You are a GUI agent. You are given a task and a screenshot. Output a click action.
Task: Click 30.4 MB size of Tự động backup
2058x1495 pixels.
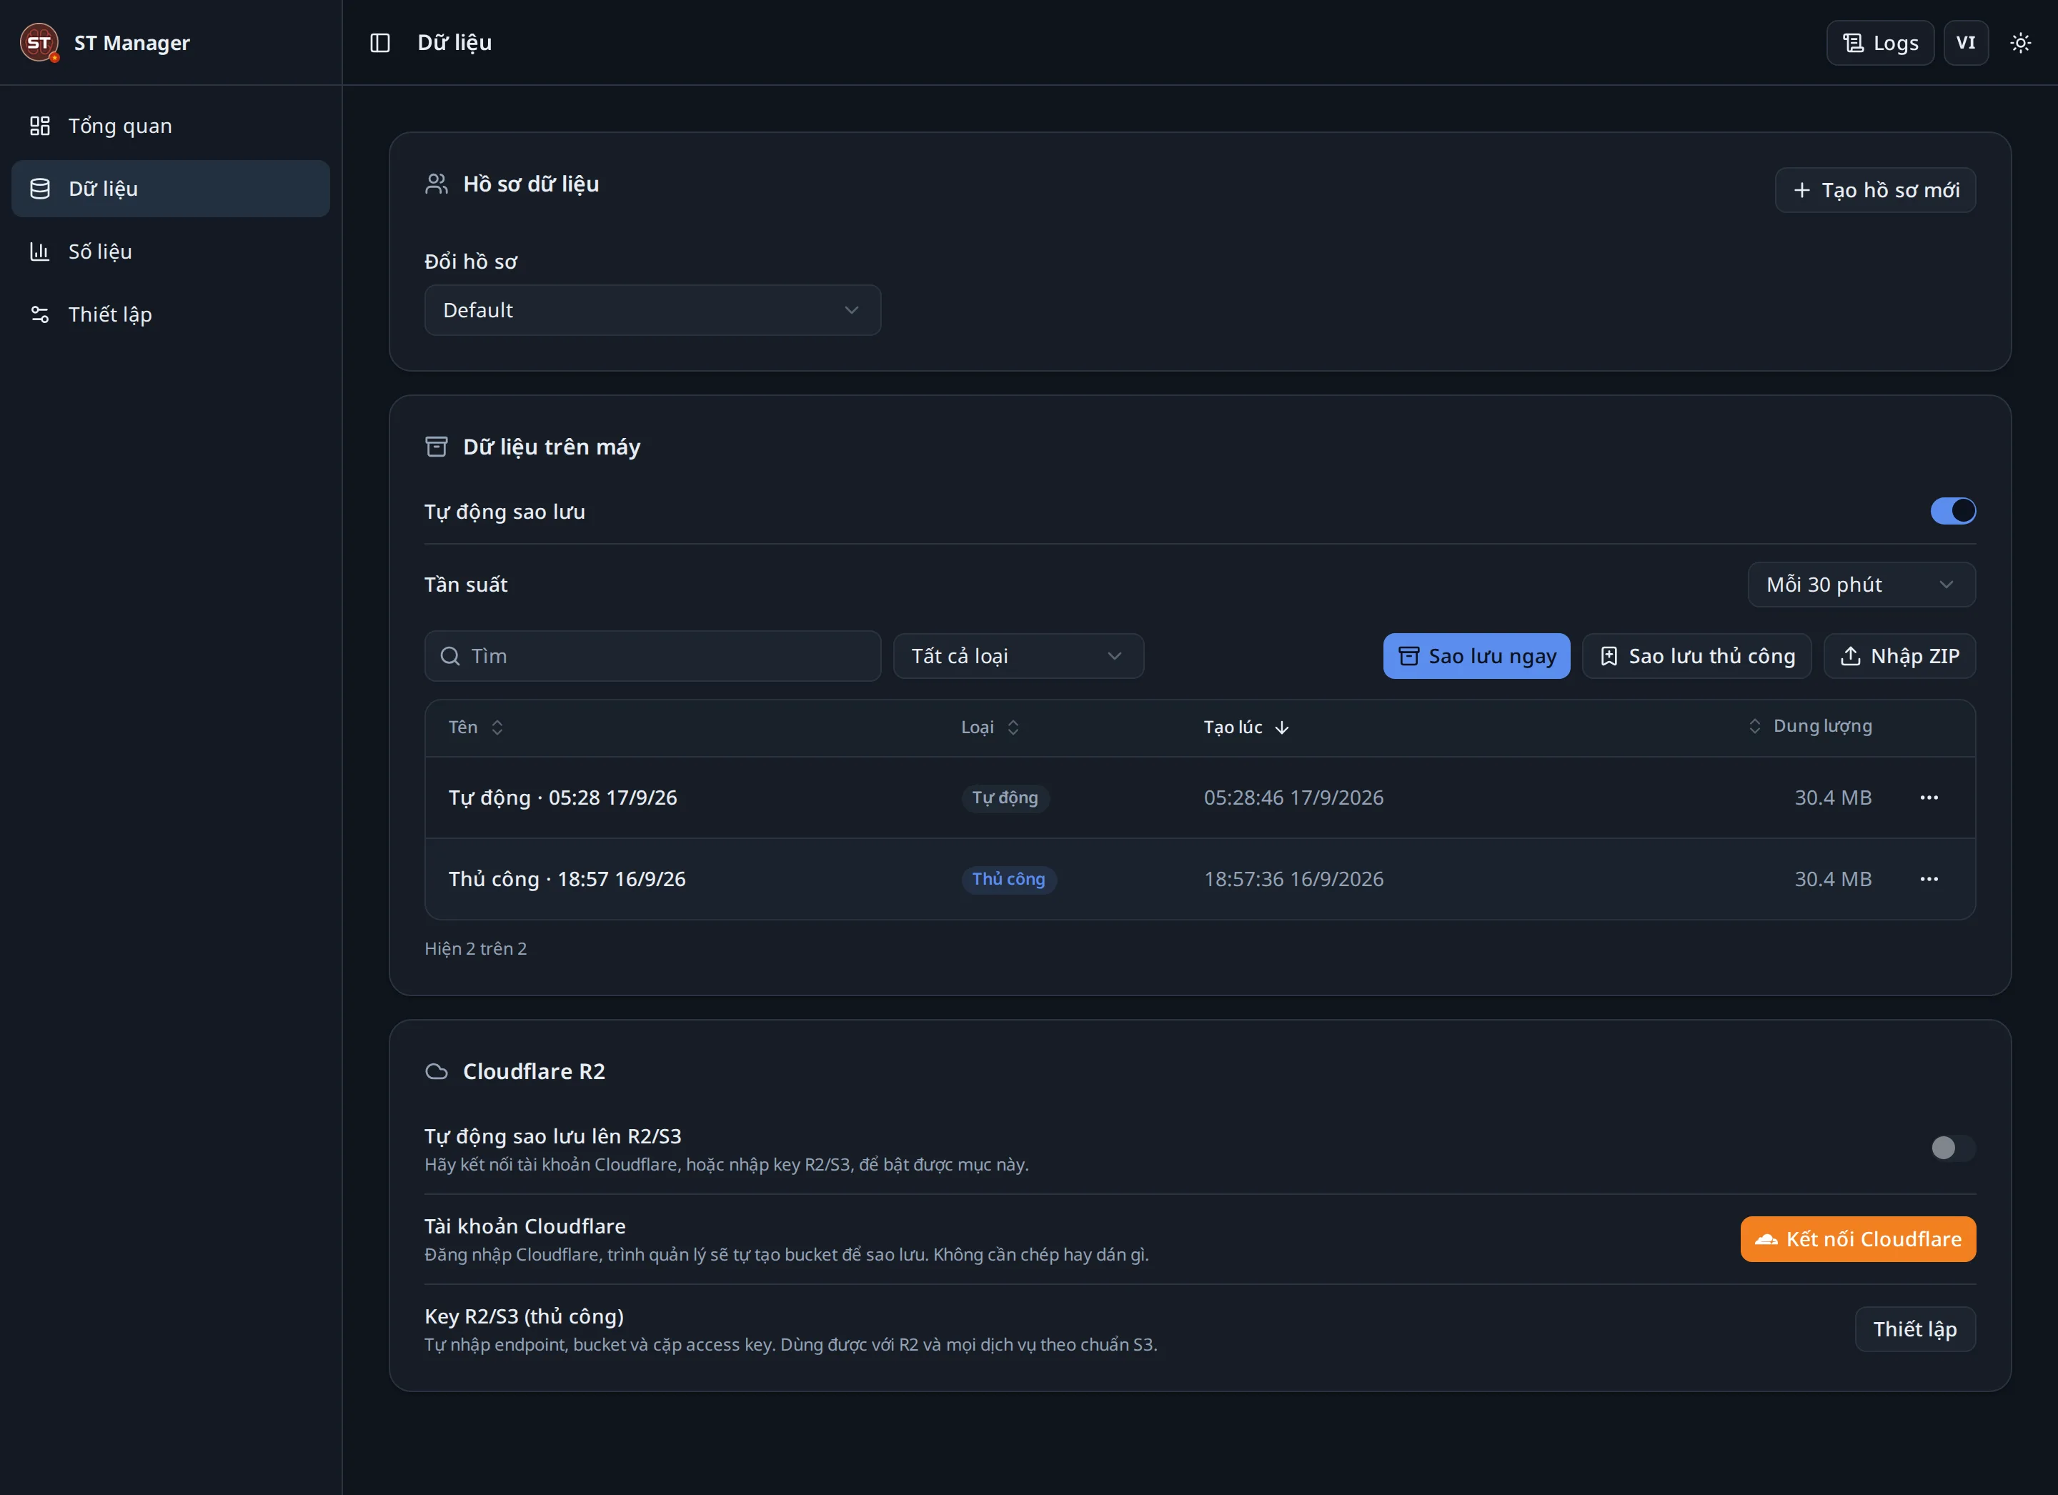1833,798
